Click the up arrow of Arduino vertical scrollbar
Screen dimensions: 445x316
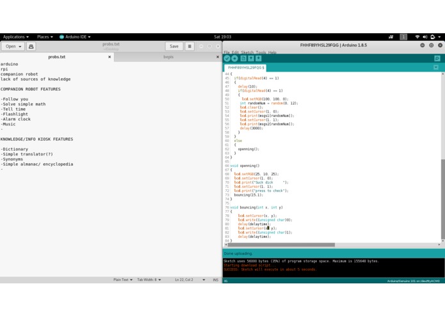pyautogui.click(x=442, y=74)
